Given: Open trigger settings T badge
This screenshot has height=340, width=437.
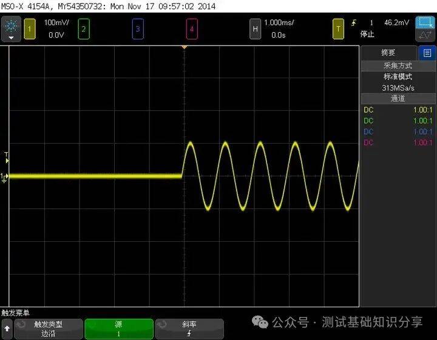Looking at the screenshot, I should pos(338,28).
